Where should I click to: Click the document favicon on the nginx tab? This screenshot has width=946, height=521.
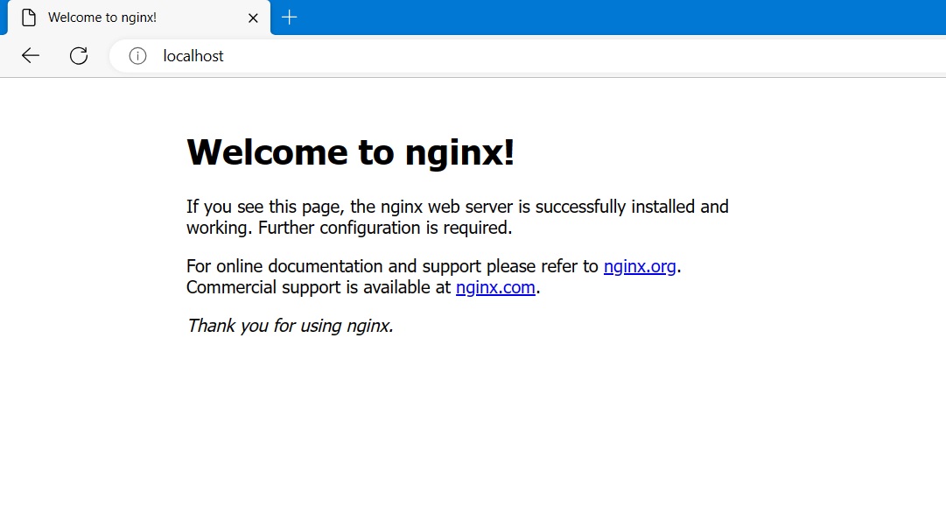click(x=28, y=17)
